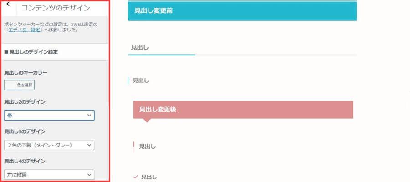Screen dimensions: 410x182
Task: Click the triangle pointer under the pink banner
Action: (147, 121)
